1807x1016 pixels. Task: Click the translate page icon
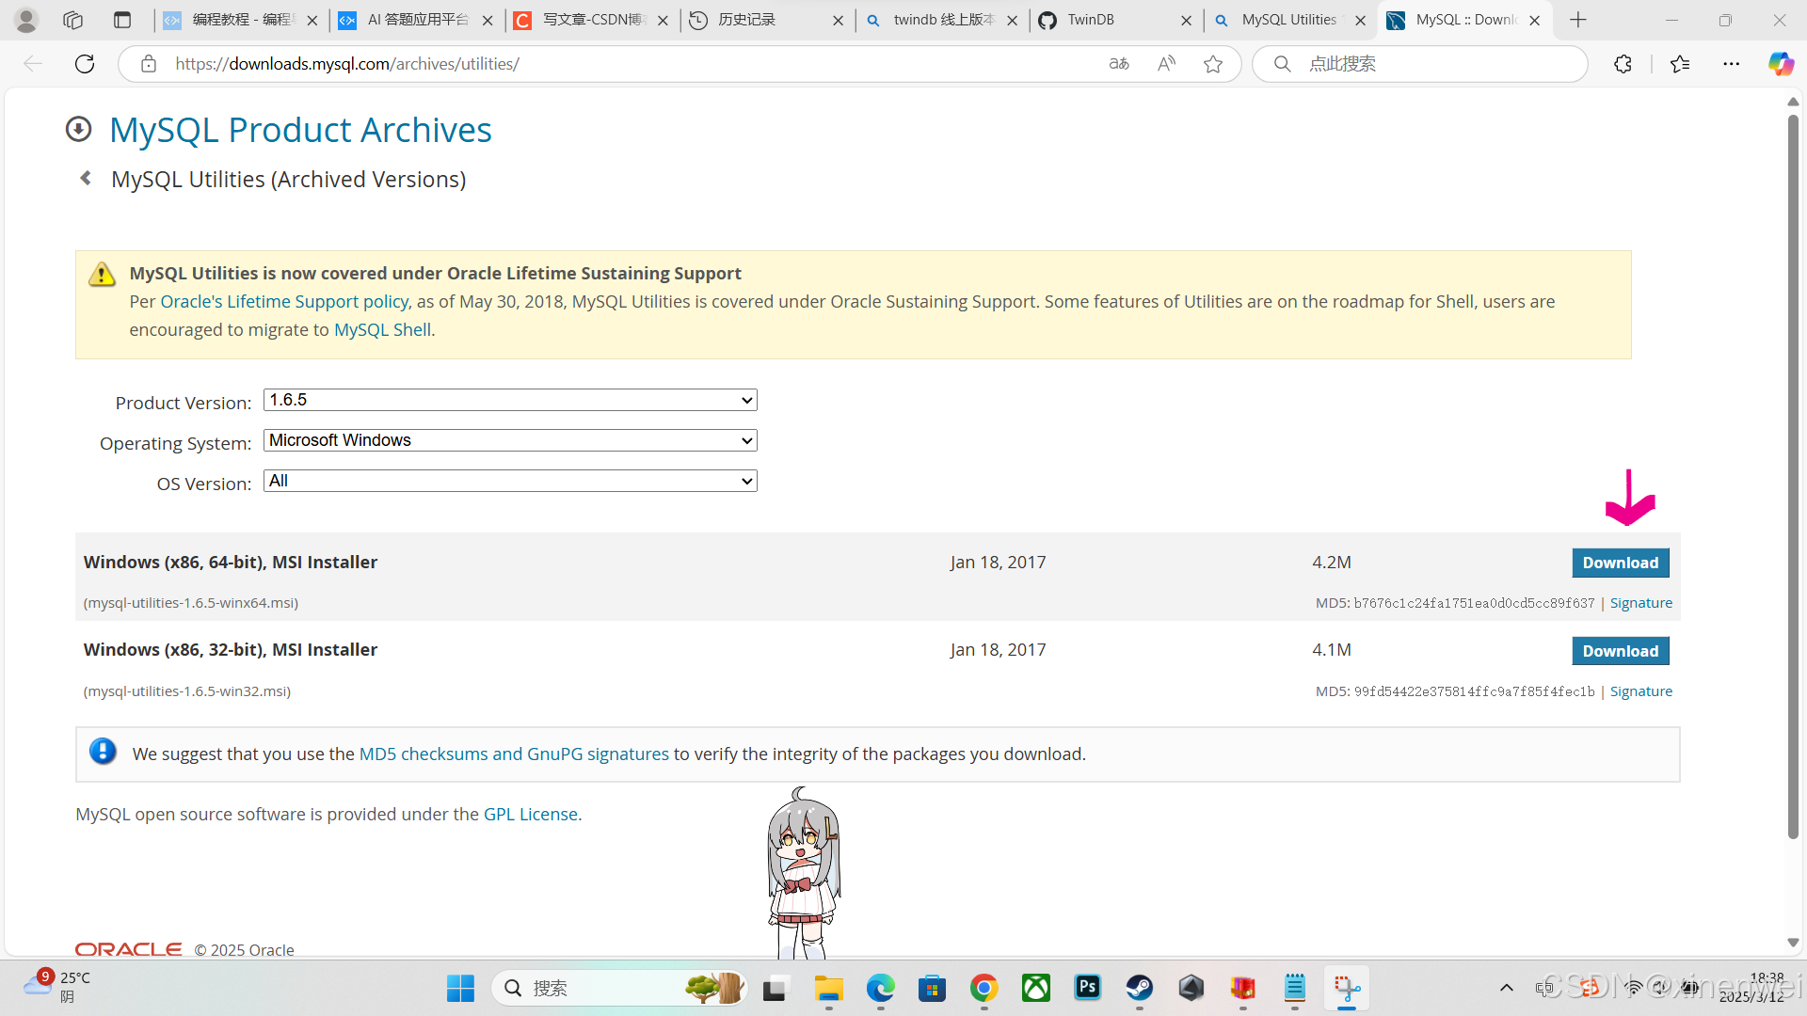tap(1119, 64)
